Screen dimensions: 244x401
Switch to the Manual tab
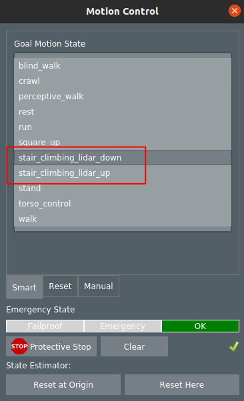[x=99, y=286]
